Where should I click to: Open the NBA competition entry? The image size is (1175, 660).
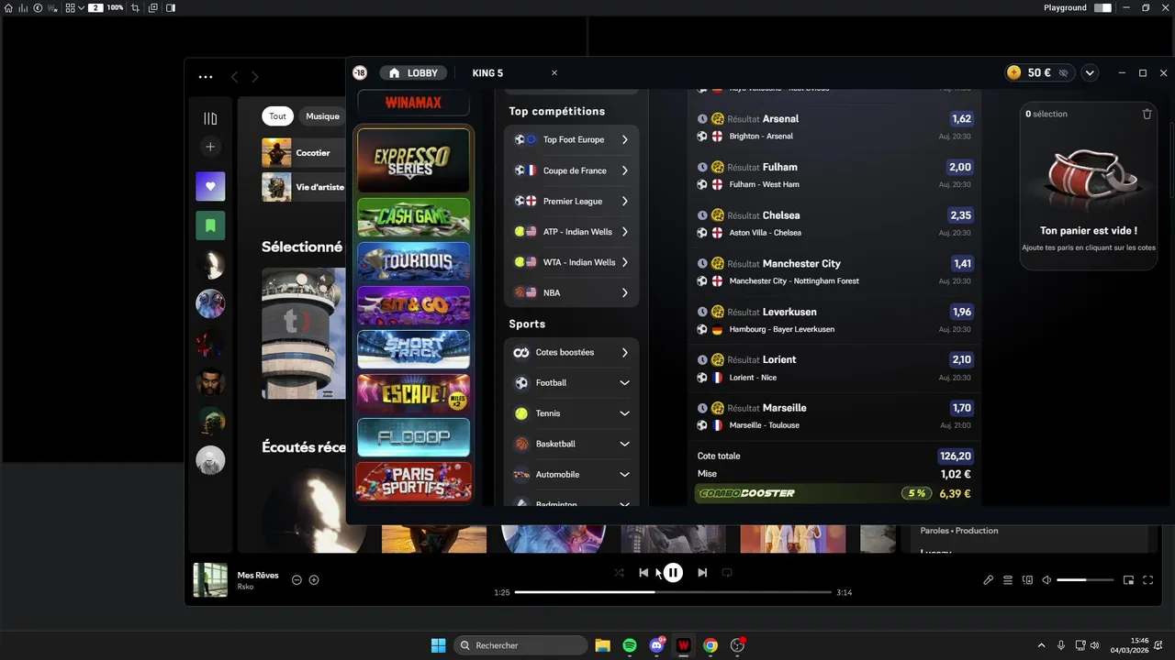click(571, 293)
